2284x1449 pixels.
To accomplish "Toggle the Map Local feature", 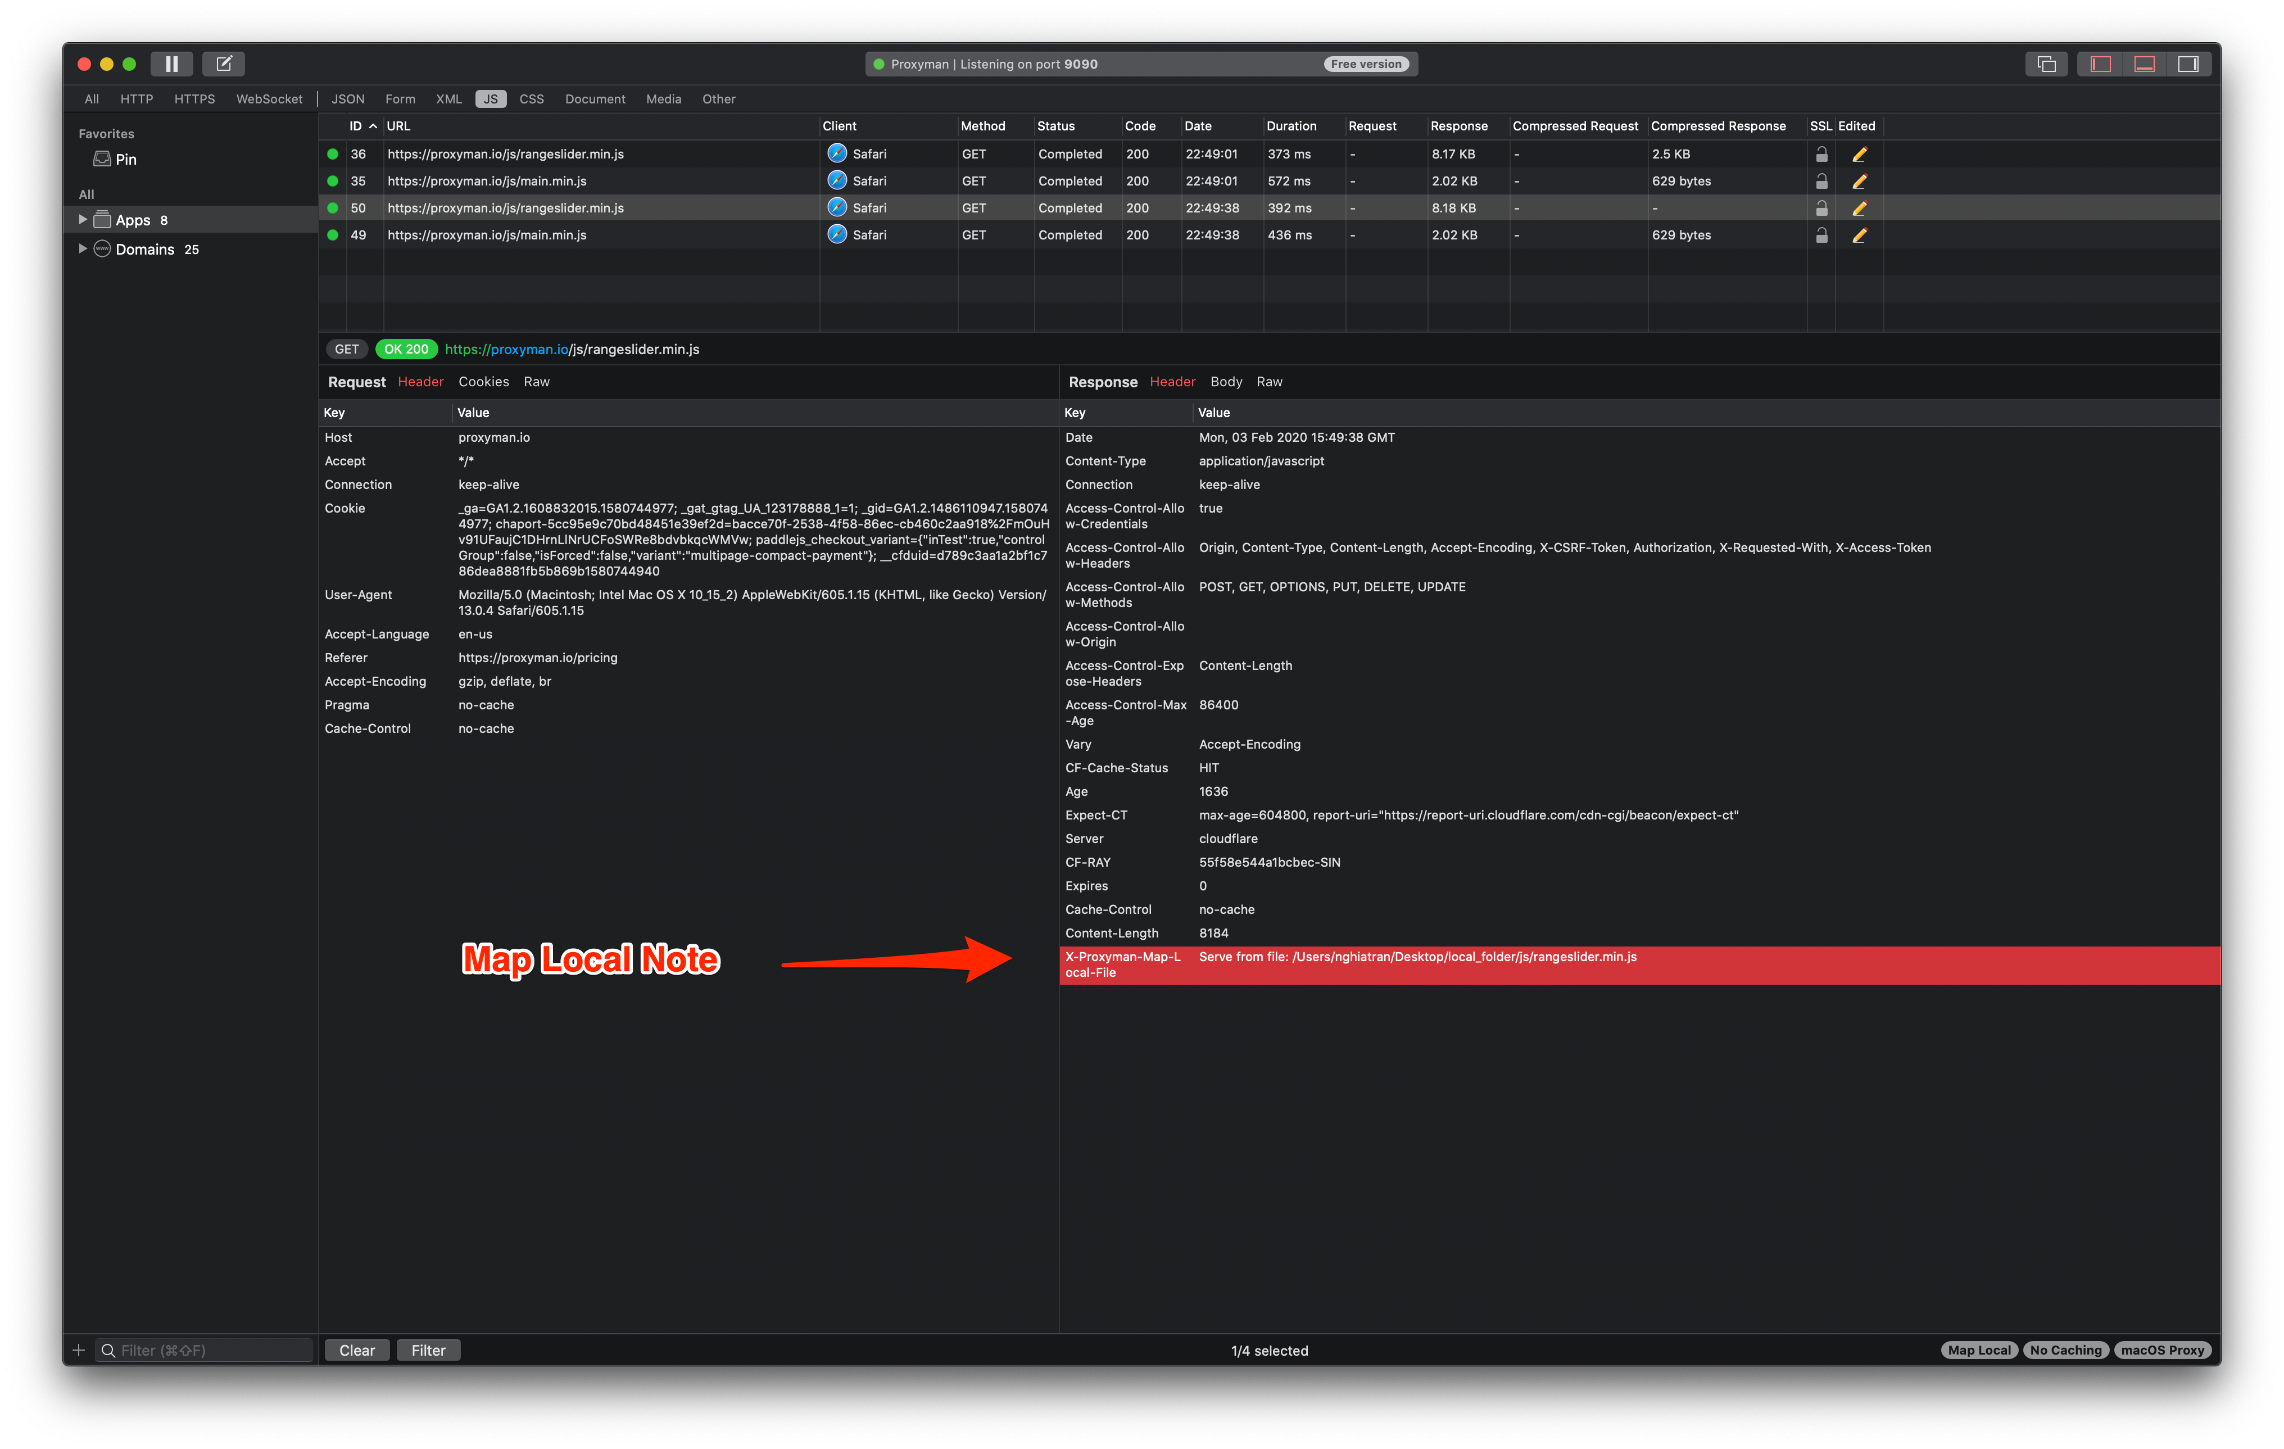I will point(1979,1350).
